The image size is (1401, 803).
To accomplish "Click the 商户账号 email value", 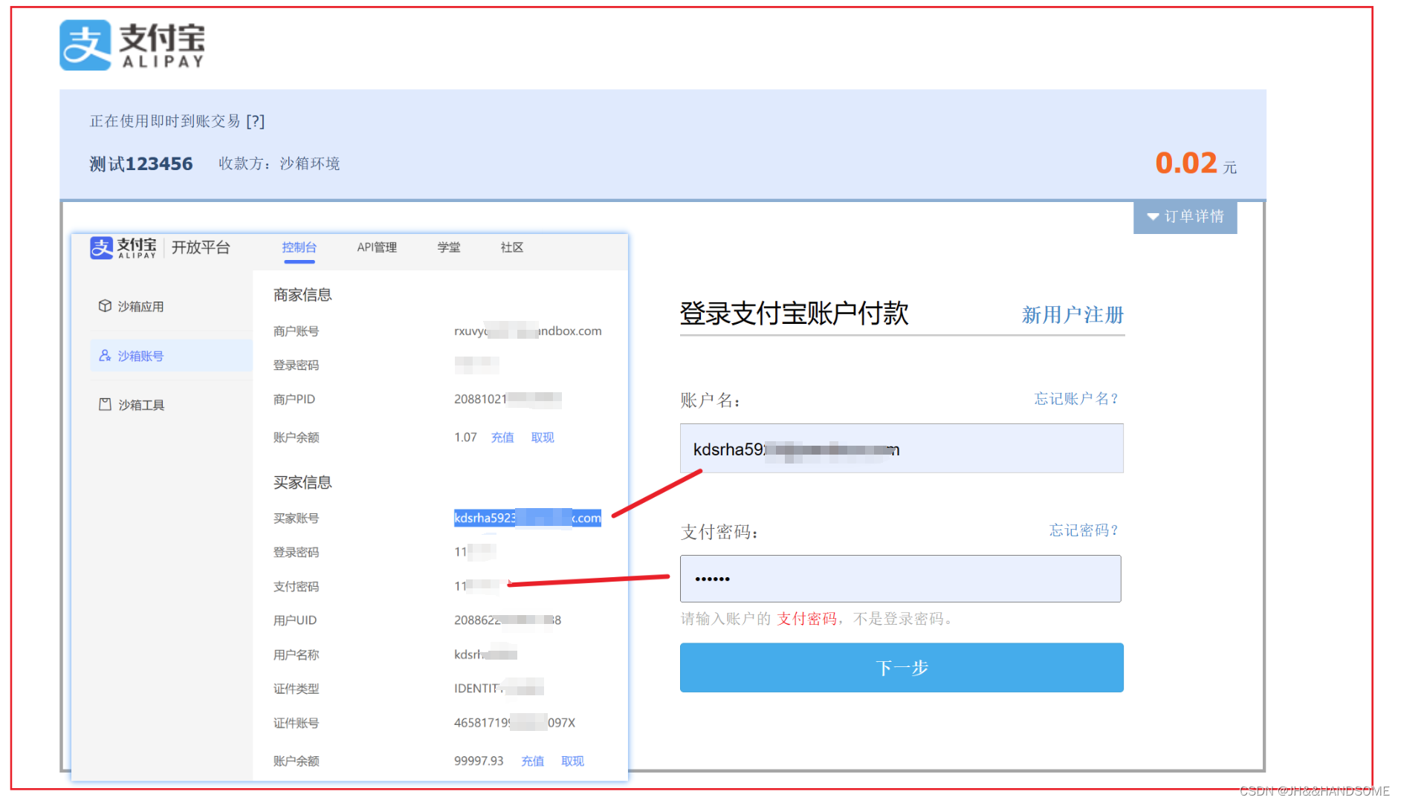I will (528, 331).
